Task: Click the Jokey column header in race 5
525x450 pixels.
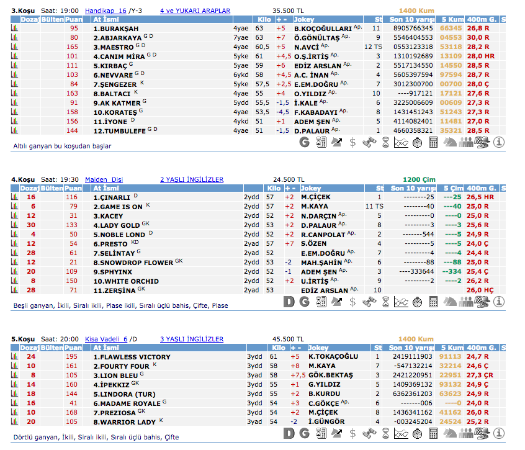Action: coord(319,348)
